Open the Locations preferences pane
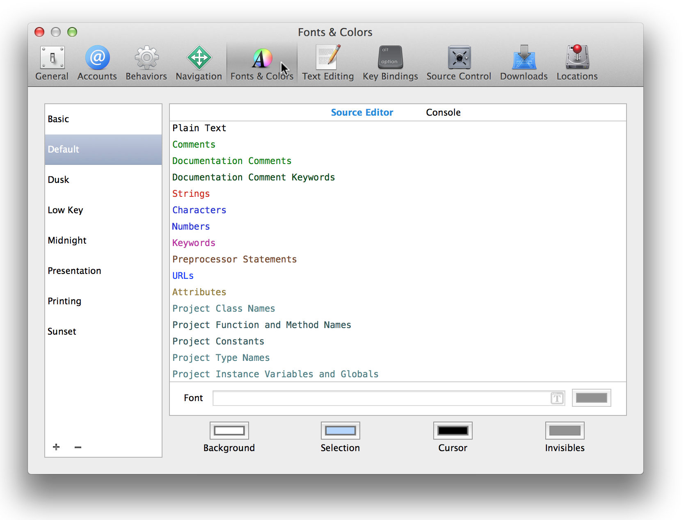 (577, 63)
